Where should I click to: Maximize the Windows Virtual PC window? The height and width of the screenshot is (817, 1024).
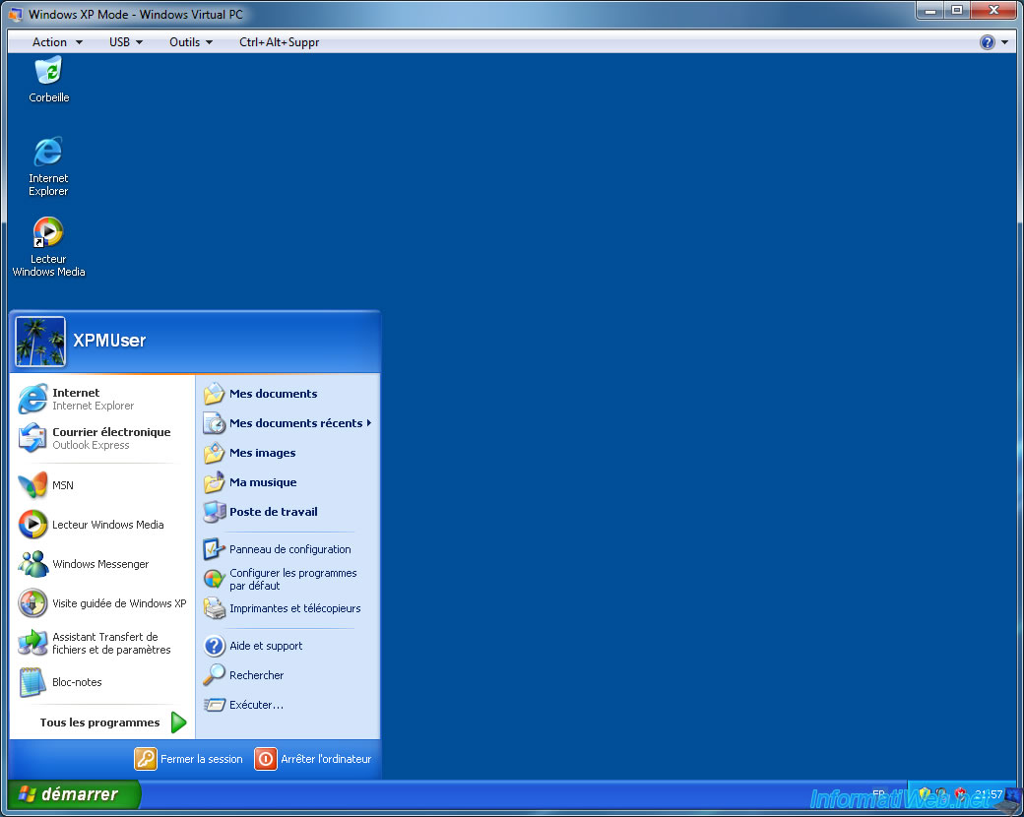[x=957, y=11]
